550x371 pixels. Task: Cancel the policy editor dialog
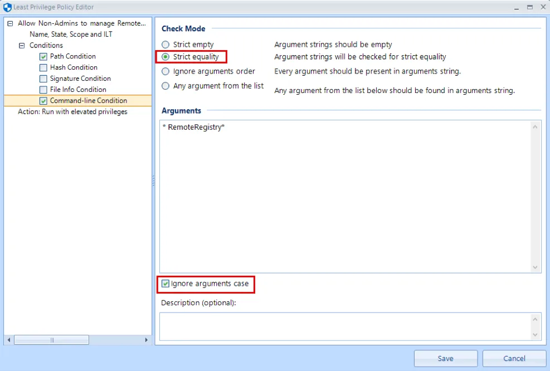514,358
